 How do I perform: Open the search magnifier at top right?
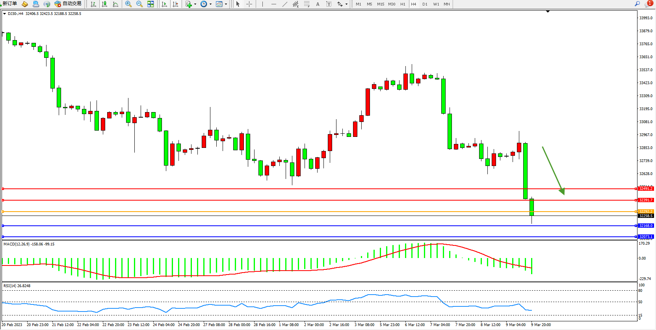[637, 4]
